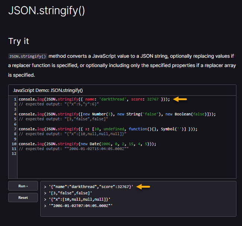Click line number 4 in the editor gutter
Image resolution: width=242 pixels, height=226 pixels.
click(x=15, y=114)
